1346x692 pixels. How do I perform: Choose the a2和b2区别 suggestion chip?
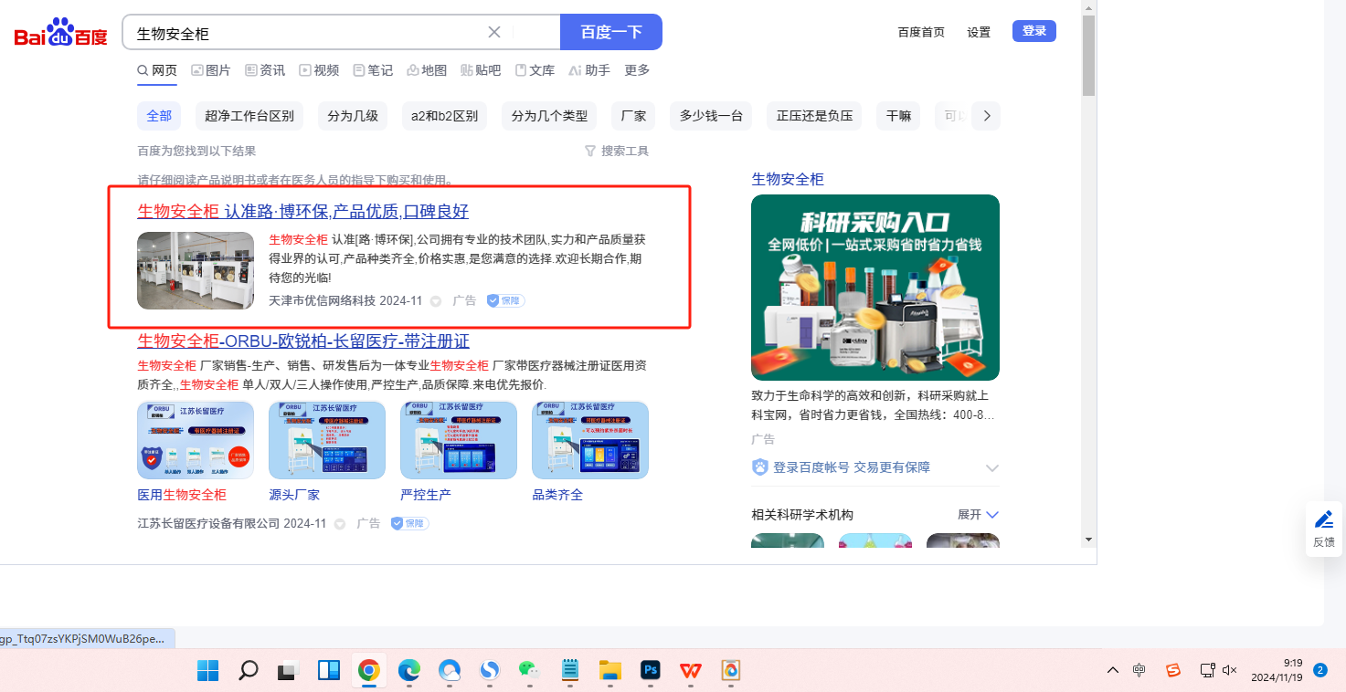(444, 116)
